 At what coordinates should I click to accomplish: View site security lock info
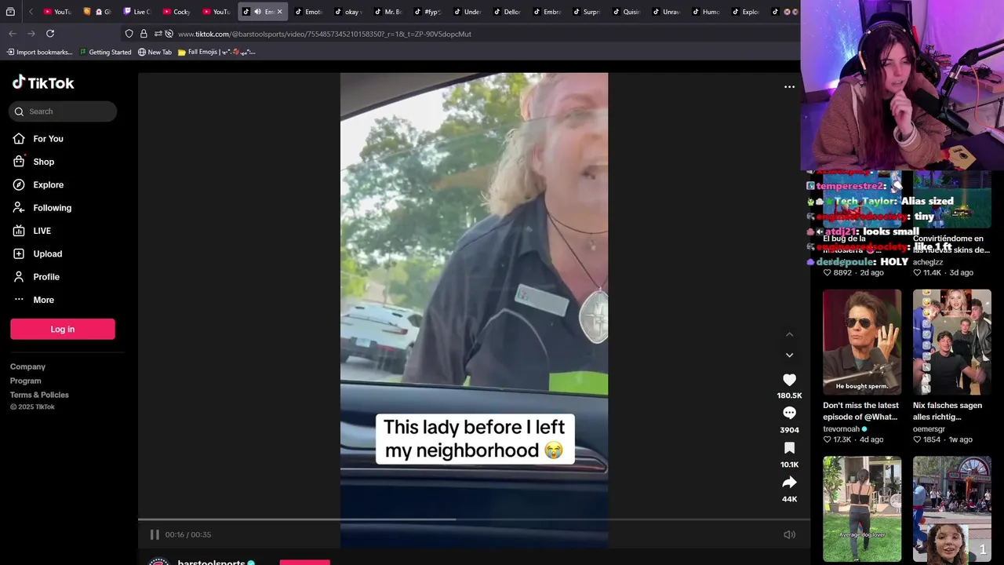click(x=144, y=34)
